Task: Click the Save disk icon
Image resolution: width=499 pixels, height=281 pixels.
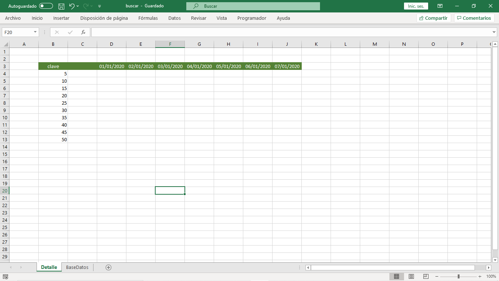Action: point(61,6)
